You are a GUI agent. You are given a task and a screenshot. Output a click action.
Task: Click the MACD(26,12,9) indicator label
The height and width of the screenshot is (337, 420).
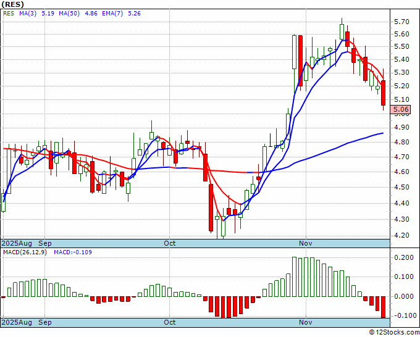click(25, 252)
